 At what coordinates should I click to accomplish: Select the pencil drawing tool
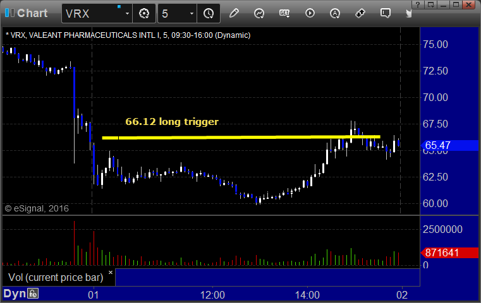[234, 13]
